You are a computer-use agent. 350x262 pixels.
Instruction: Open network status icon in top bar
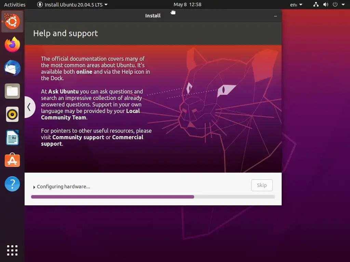(316, 4)
